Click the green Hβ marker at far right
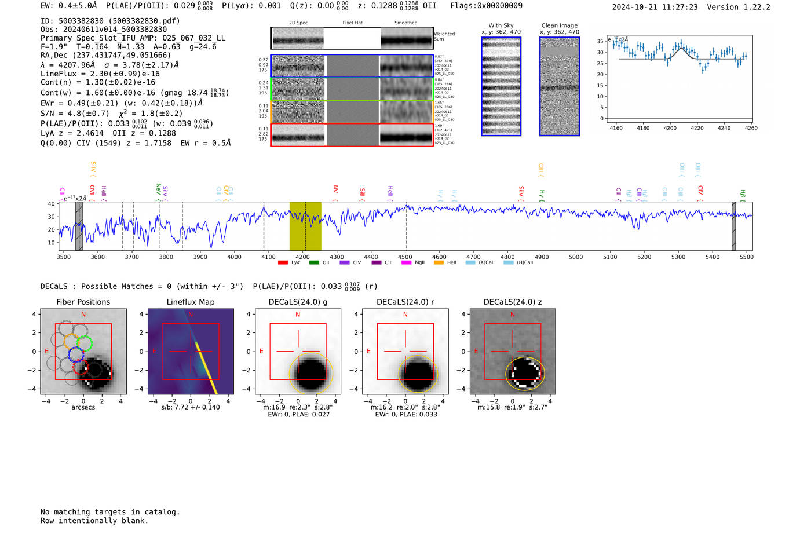Image resolution: width=811 pixels, height=552 pixels. [743, 194]
